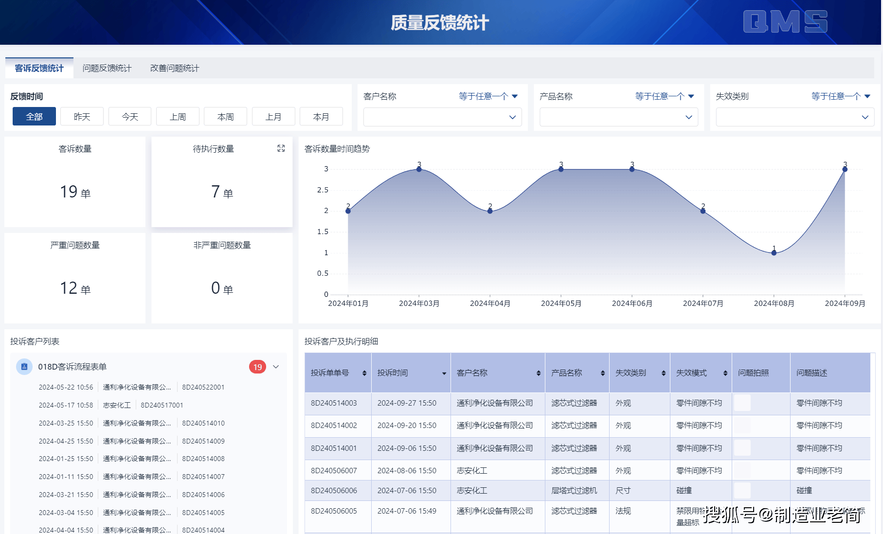Click the document icon beside 018D客诉流程表单
Image resolution: width=883 pixels, height=534 pixels.
pos(24,367)
